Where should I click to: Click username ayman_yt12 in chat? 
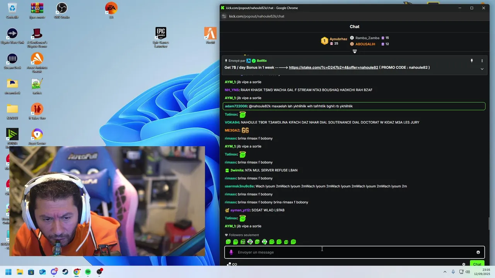240,210
